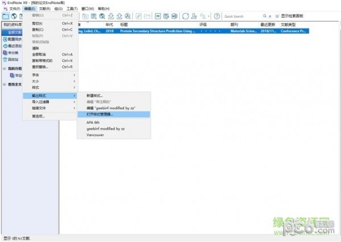Open 我的资料库 panel header dropdown

(x=12, y=24)
